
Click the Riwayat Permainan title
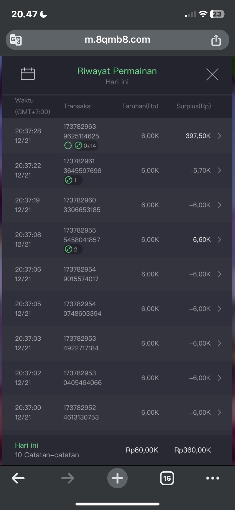point(117,71)
